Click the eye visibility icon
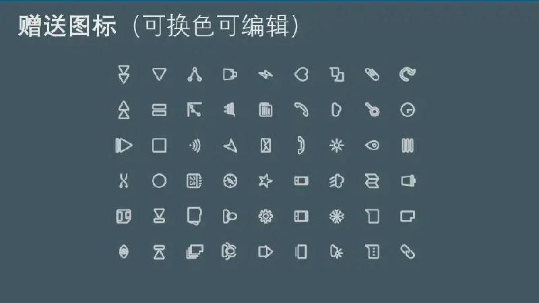Screen dimensions: 539x303 [372, 145]
